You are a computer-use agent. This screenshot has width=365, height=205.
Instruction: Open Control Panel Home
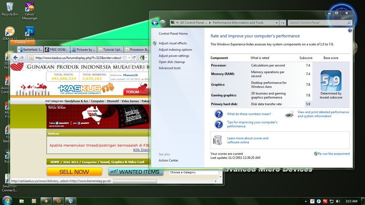173,33
